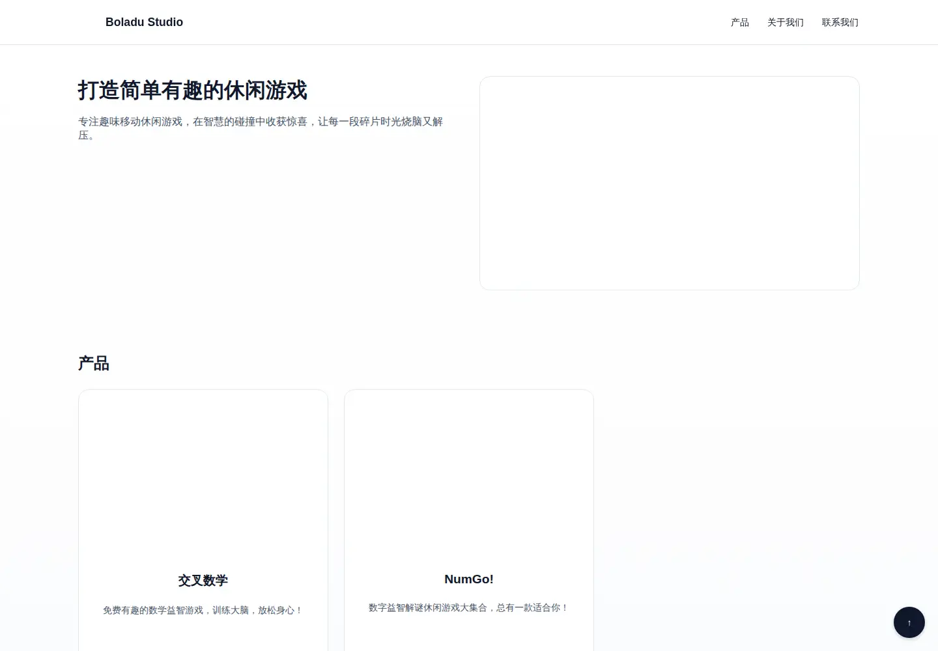Open the 联系我们 navigation link
The width and height of the screenshot is (938, 651).
[840, 22]
